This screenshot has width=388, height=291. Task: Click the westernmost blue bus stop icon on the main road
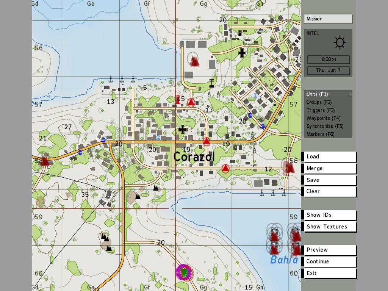click(x=80, y=152)
